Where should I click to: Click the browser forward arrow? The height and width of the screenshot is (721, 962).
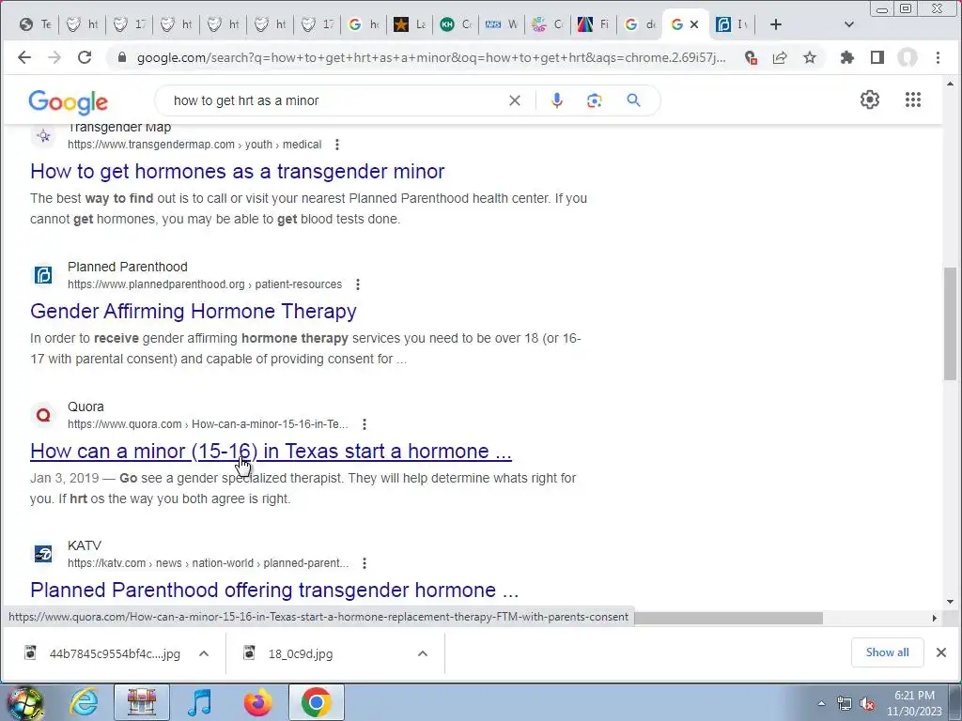click(x=54, y=57)
